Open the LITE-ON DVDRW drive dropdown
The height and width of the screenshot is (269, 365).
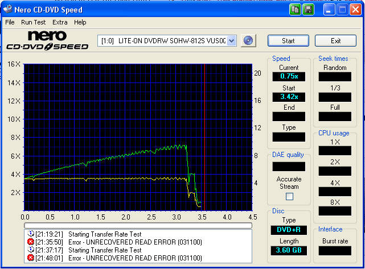(231, 41)
